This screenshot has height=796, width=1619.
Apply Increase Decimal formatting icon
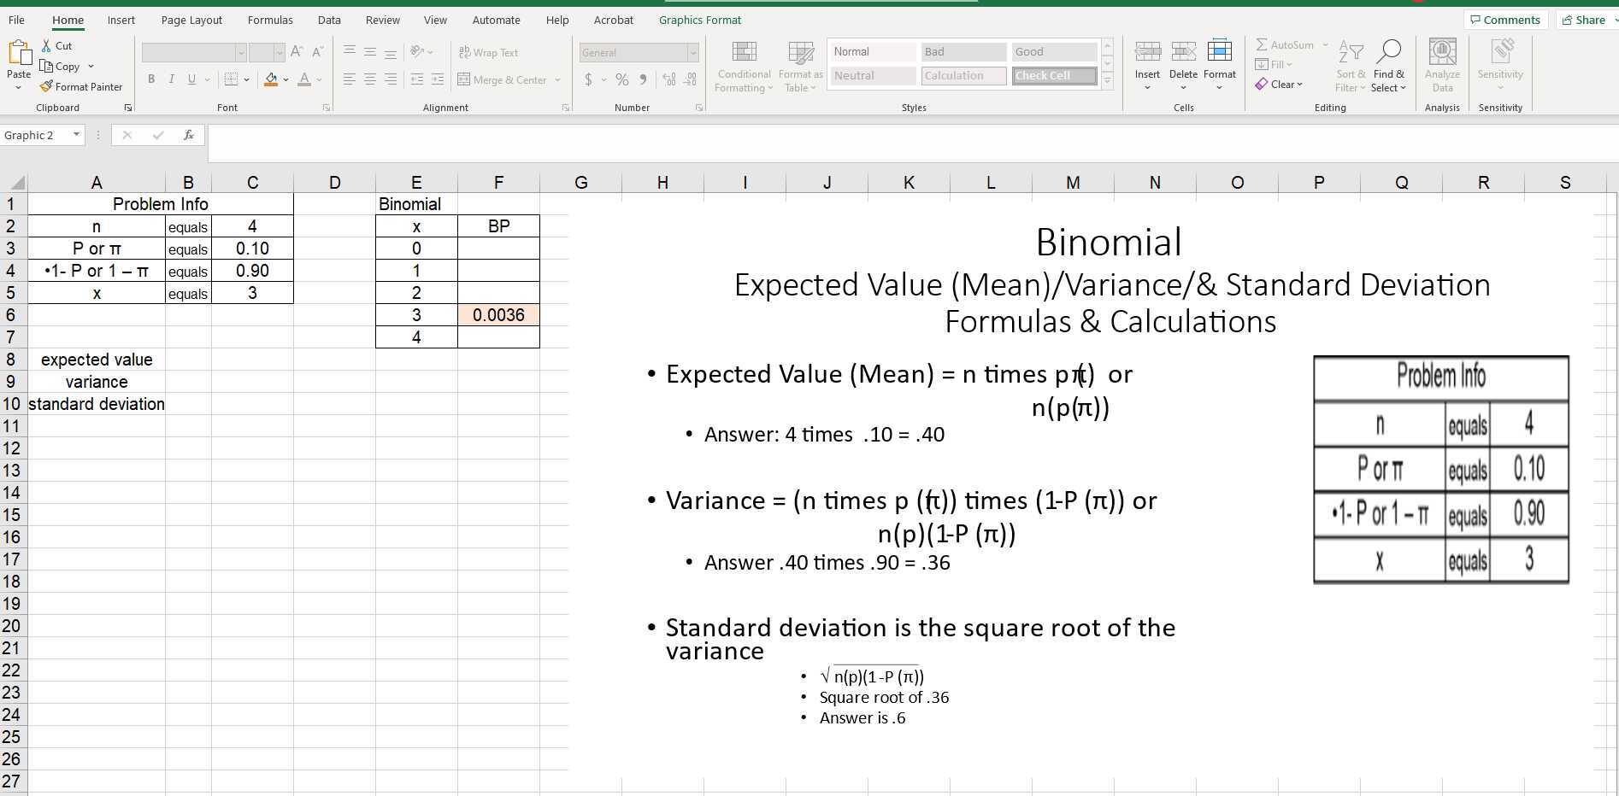tap(668, 79)
